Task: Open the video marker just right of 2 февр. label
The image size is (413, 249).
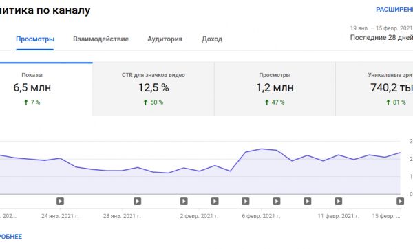Action: 215,202
